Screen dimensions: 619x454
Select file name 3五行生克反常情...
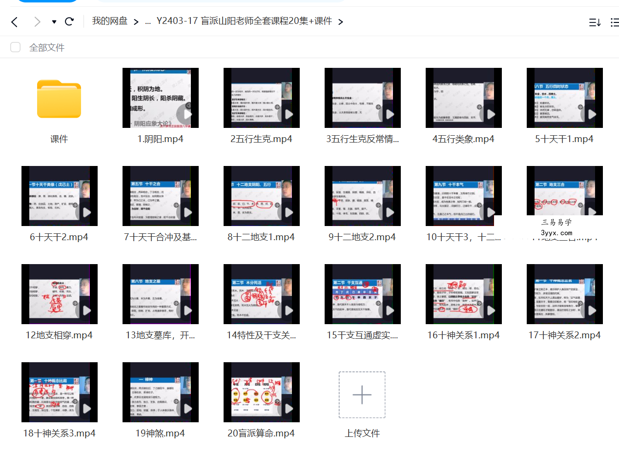click(x=363, y=139)
